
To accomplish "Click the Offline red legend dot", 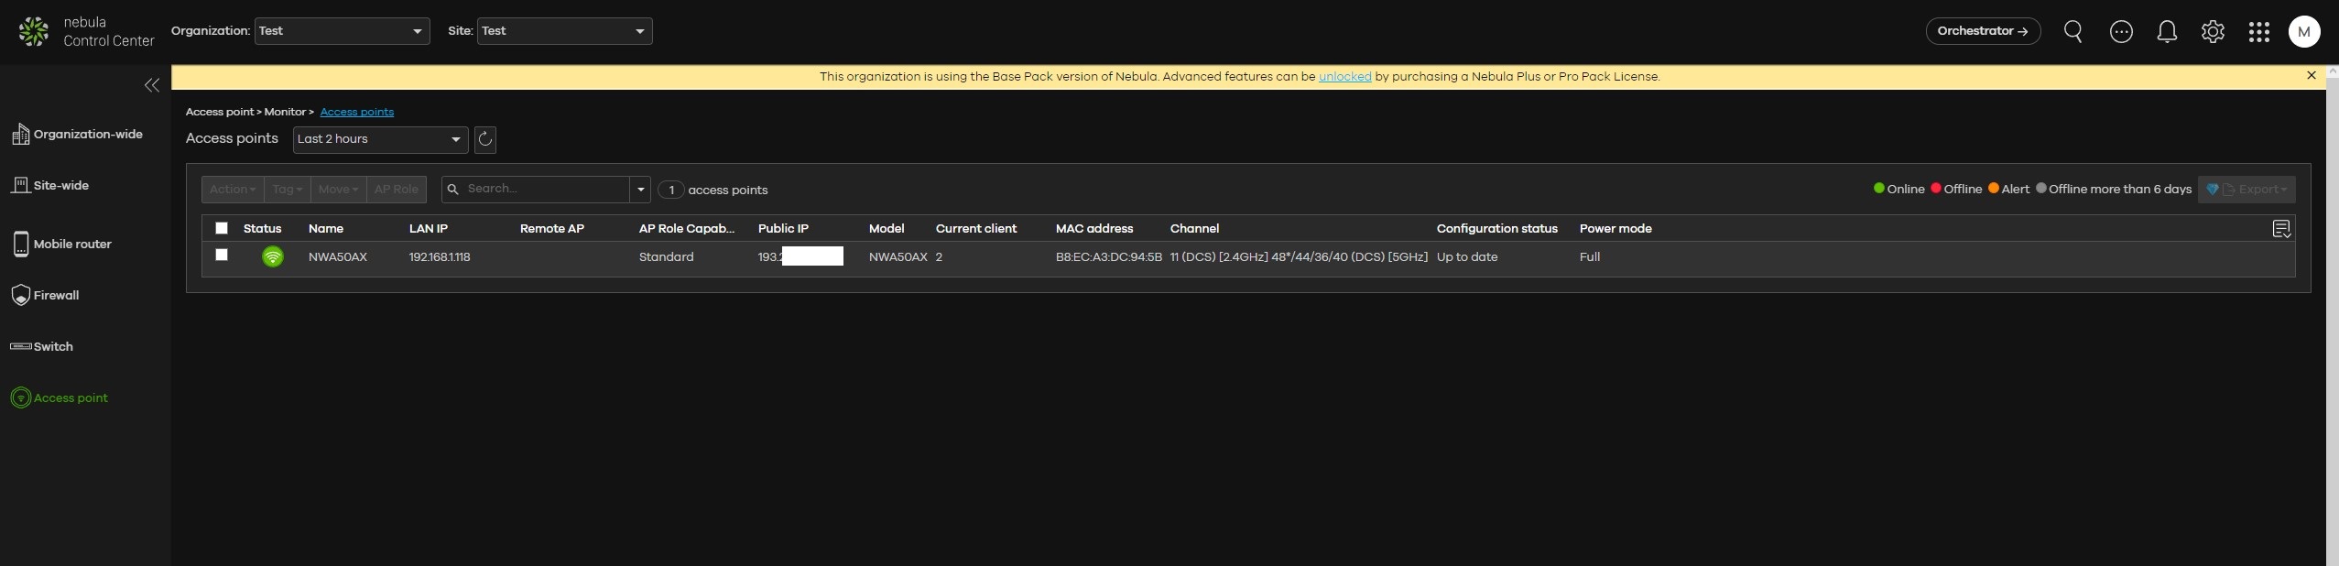I will [1936, 189].
